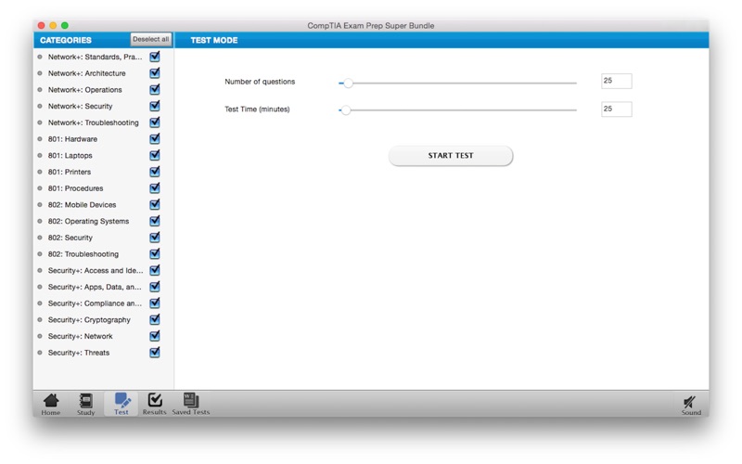
Task: Toggle the Sound mute icon
Action: tap(690, 404)
